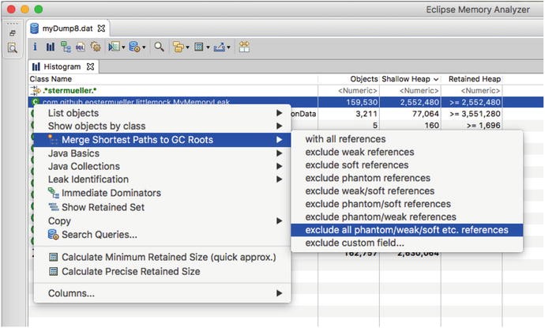The image size is (545, 328).
Task: Click the Retained Heap <Numeric> filter field
Action: [472, 91]
